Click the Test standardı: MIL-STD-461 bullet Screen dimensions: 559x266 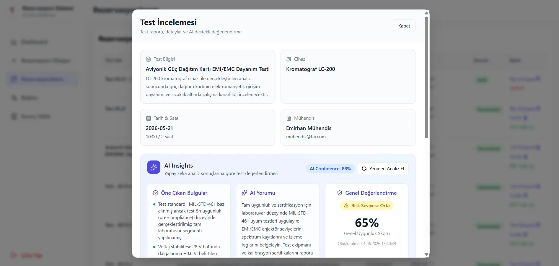point(191,221)
